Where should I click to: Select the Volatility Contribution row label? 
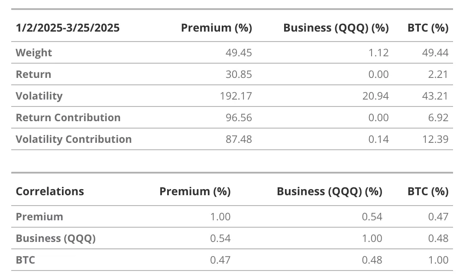[74, 139]
